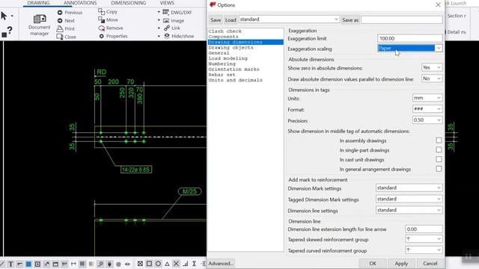Click the Advanced... button
479x269 pixels.
[x=221, y=263]
